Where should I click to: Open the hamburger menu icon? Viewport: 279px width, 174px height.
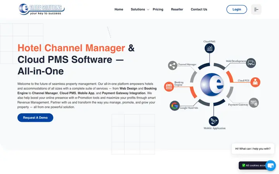tap(256, 9)
